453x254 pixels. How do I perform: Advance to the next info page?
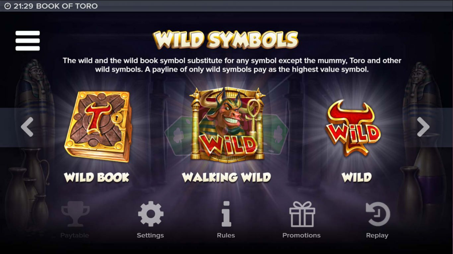[423, 127]
